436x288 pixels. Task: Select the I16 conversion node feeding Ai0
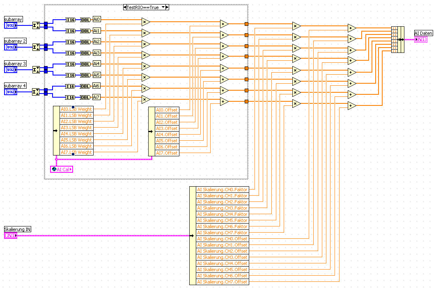coord(70,20)
